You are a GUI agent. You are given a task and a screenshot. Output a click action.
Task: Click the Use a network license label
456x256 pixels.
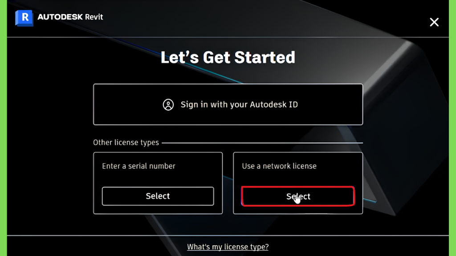(279, 166)
